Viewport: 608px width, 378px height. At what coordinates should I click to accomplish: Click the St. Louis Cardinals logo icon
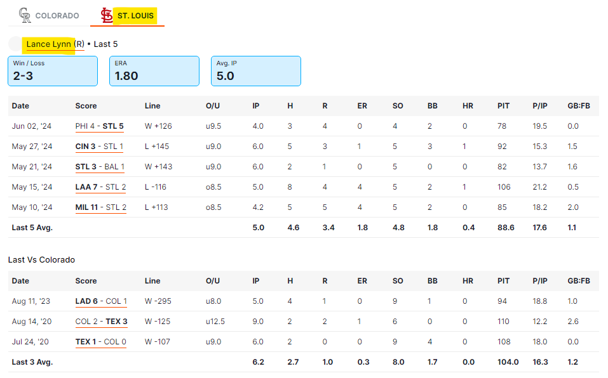pos(107,15)
